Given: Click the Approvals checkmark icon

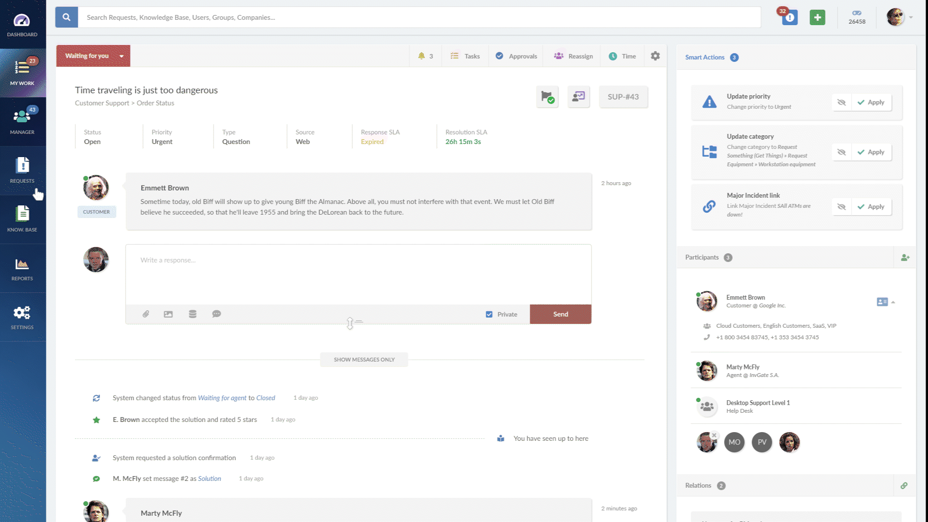Looking at the screenshot, I should point(500,56).
